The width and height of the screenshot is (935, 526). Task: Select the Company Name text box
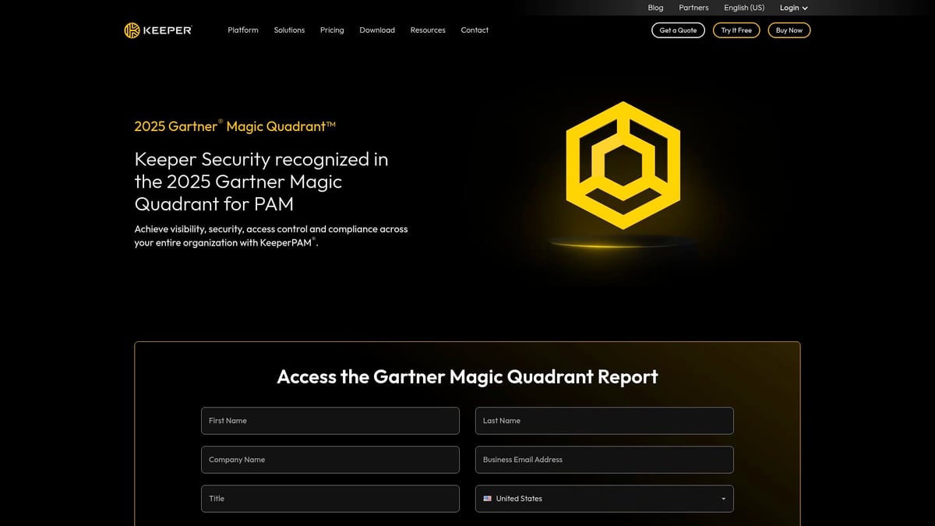330,460
